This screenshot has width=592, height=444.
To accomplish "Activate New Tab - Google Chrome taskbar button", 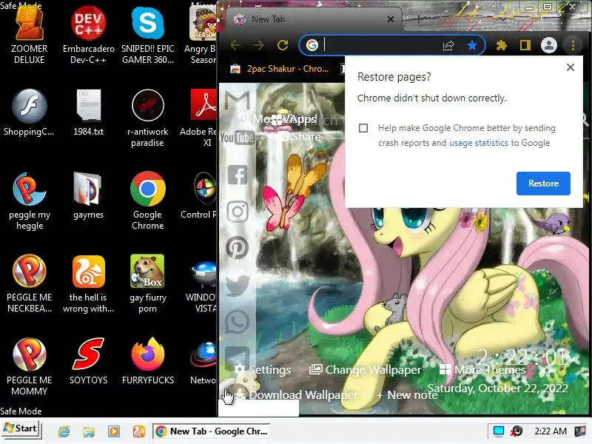I will [212, 431].
